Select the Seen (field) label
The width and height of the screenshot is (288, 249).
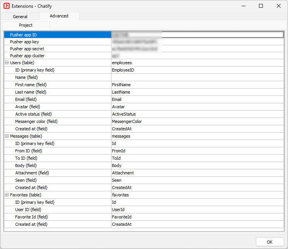(26, 180)
